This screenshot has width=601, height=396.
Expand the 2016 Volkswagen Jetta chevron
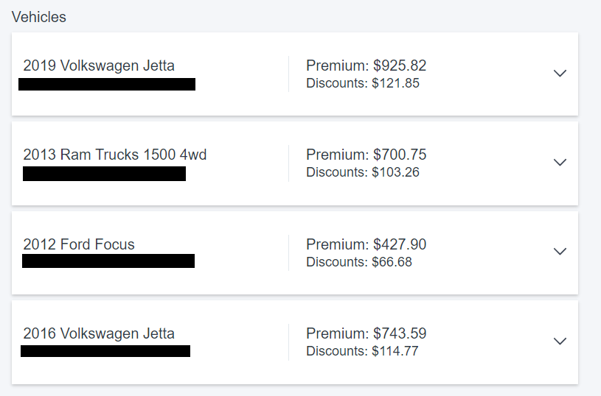[x=560, y=341]
